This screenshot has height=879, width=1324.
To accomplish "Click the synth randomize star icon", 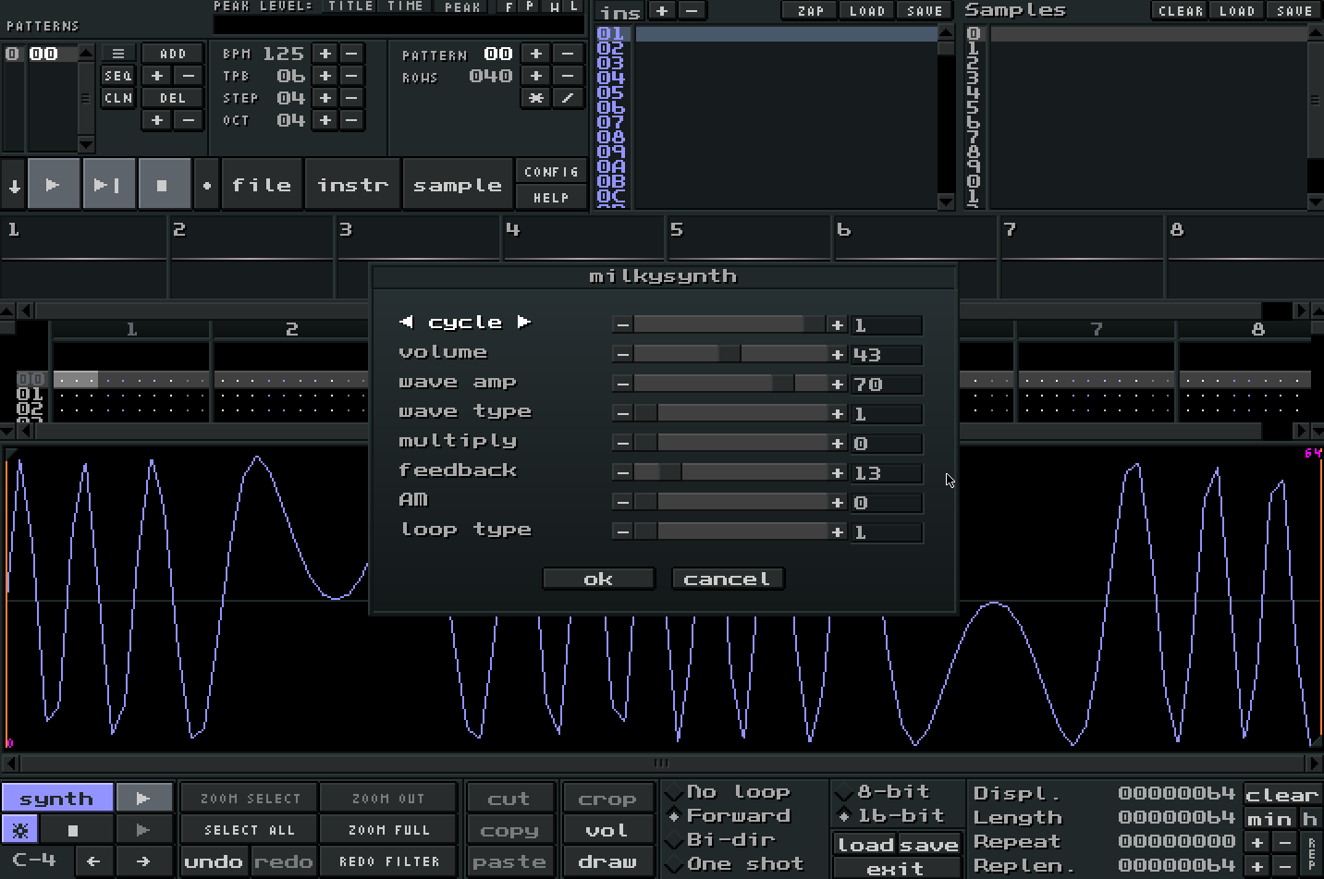I will (x=22, y=829).
